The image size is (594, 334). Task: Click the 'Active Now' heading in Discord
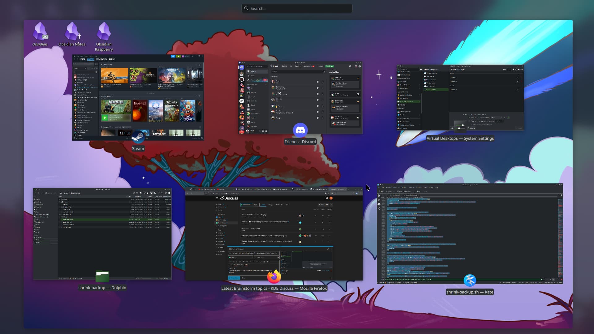click(334, 72)
